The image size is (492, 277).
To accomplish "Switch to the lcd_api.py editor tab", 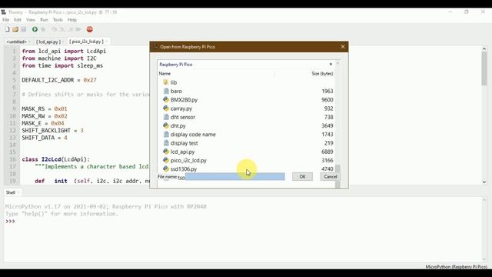I will [x=48, y=42].
